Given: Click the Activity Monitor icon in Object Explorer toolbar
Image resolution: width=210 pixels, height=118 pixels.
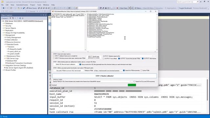Looking at the screenshot, I should tap(23, 18).
